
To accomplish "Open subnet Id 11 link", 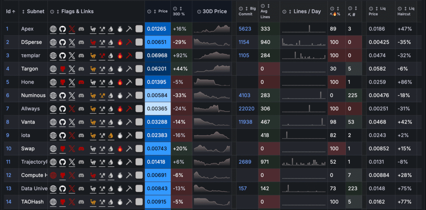I will point(8,162).
